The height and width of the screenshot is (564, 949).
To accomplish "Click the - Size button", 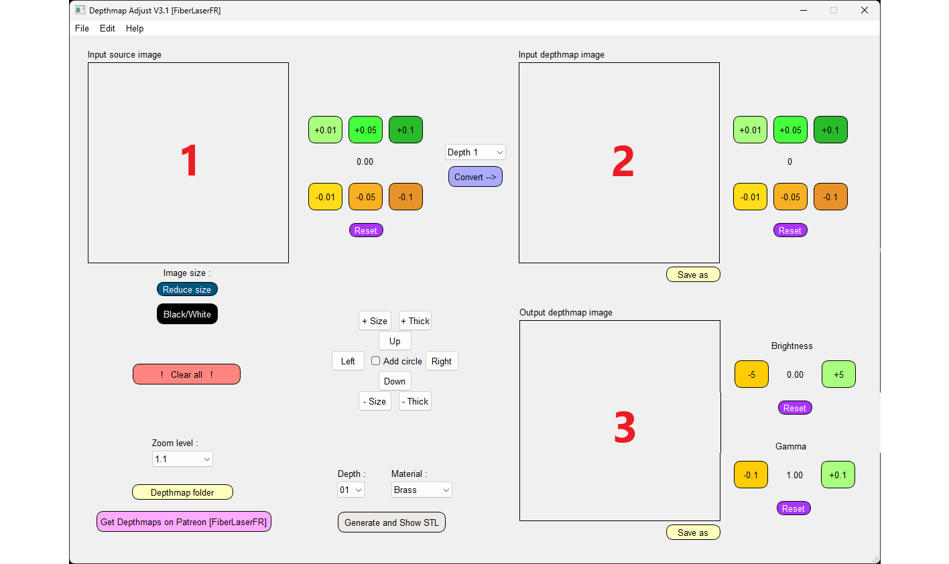I will click(375, 401).
